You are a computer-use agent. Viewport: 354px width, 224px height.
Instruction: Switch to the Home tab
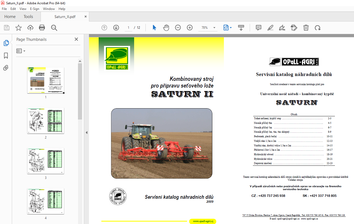pyautogui.click(x=10, y=17)
